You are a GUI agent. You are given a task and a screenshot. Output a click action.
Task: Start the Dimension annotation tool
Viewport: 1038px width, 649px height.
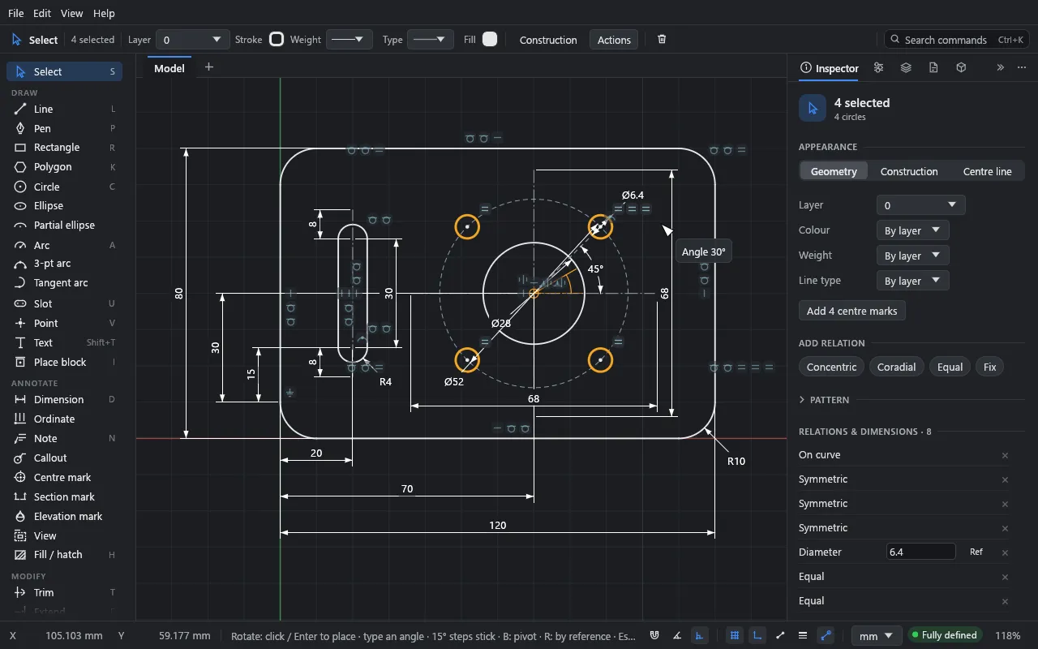click(x=65, y=399)
